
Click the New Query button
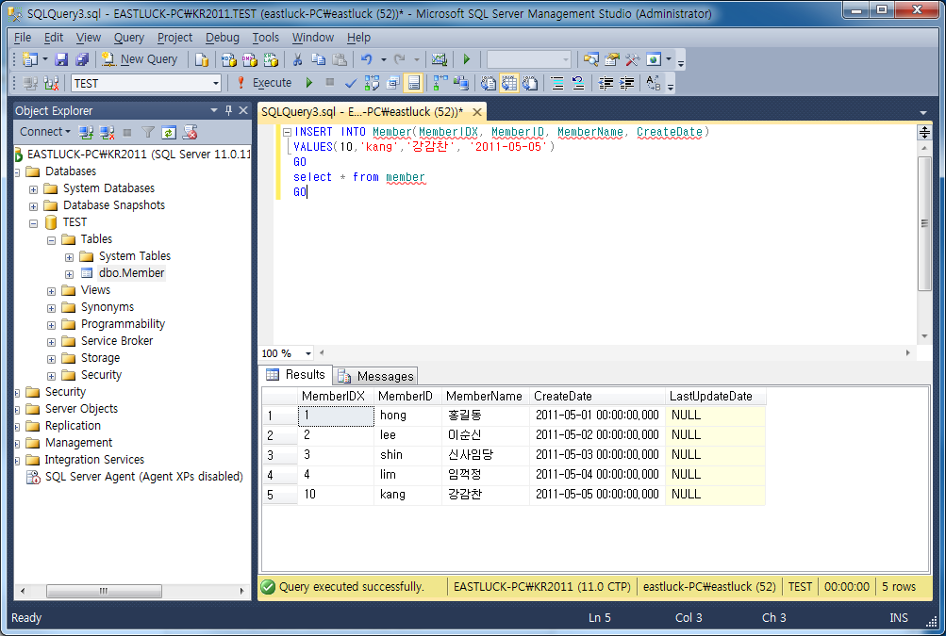[140, 59]
